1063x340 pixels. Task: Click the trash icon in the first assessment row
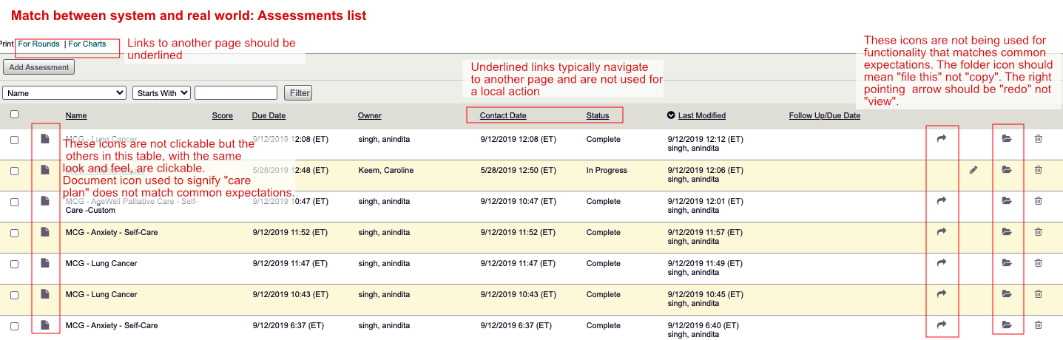click(1038, 139)
